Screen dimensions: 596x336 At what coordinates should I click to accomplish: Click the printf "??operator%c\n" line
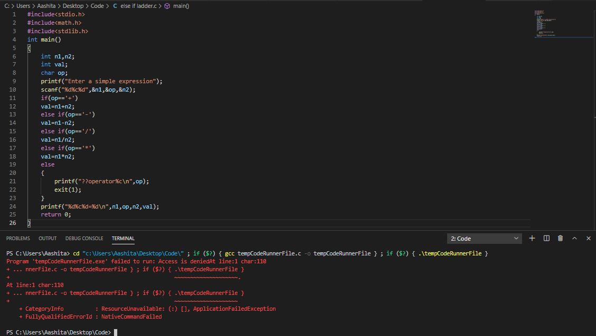point(101,181)
